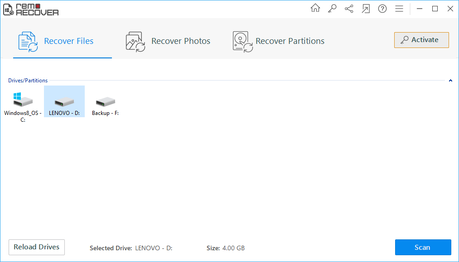The width and height of the screenshot is (459, 262).
Task: Collapse the Drives/Partitions section arrow
Action: click(x=450, y=81)
